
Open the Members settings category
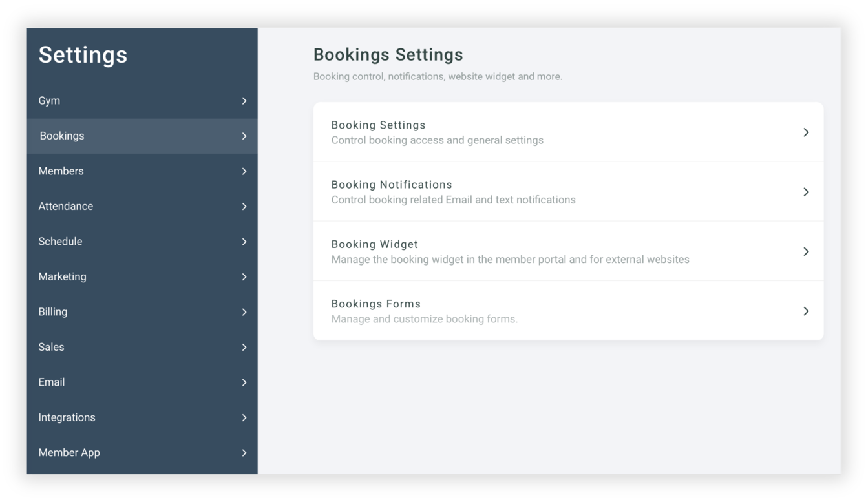click(x=142, y=171)
